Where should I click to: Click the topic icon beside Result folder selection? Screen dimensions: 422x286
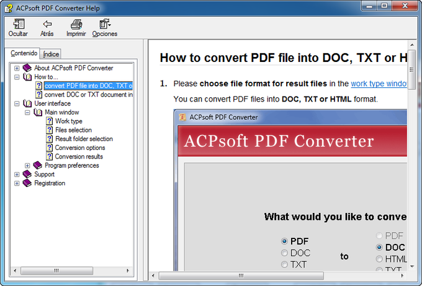pos(49,139)
